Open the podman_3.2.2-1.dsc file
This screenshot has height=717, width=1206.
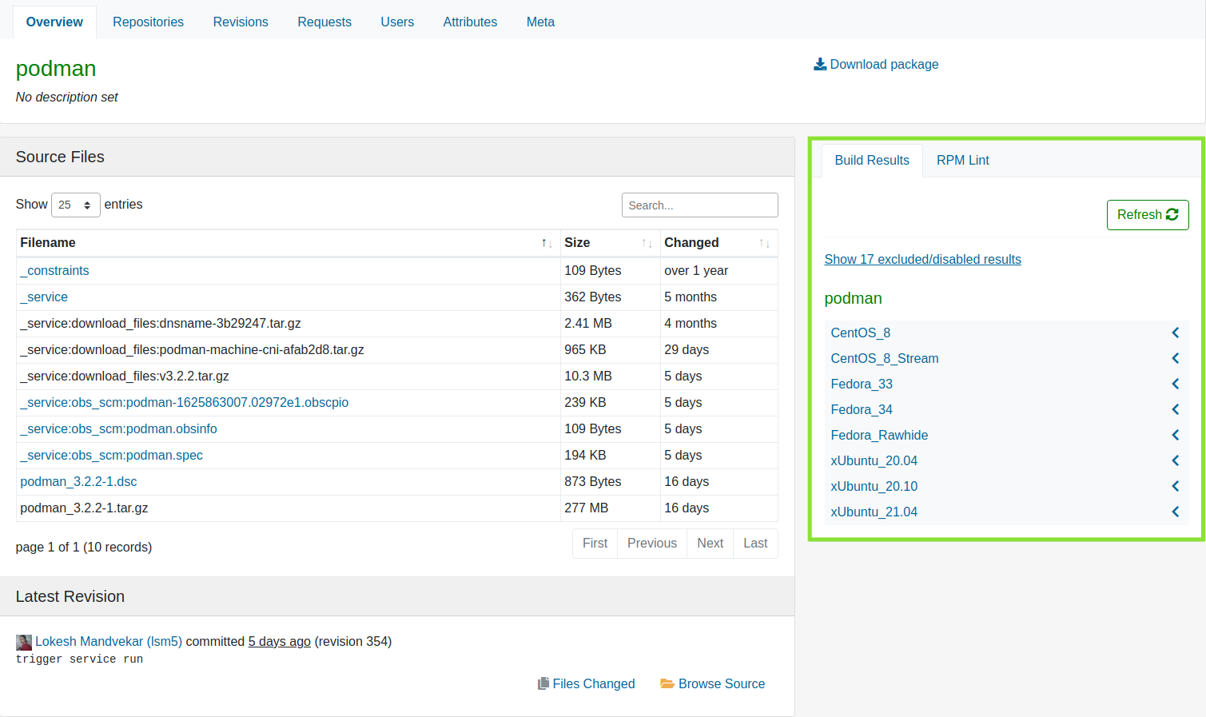(78, 481)
